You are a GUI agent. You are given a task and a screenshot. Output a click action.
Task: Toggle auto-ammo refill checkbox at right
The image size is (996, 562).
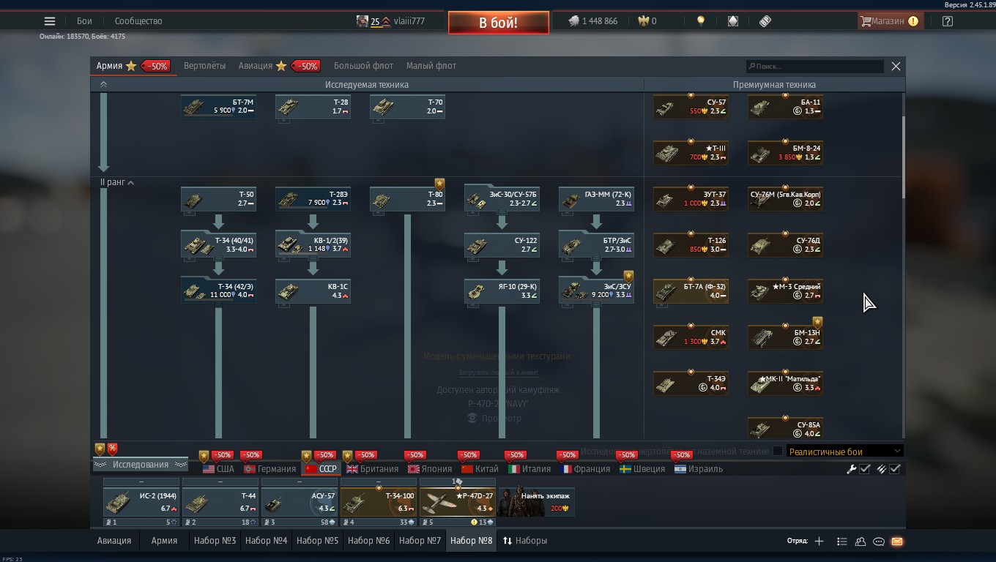point(895,469)
